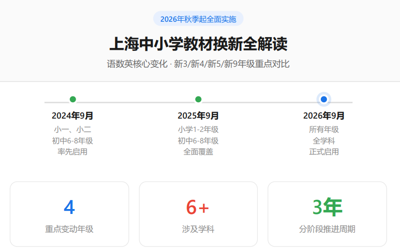This screenshot has height=252, width=400.
Task: Click the 全面覆盖 text under 2025
Action: click(198, 152)
